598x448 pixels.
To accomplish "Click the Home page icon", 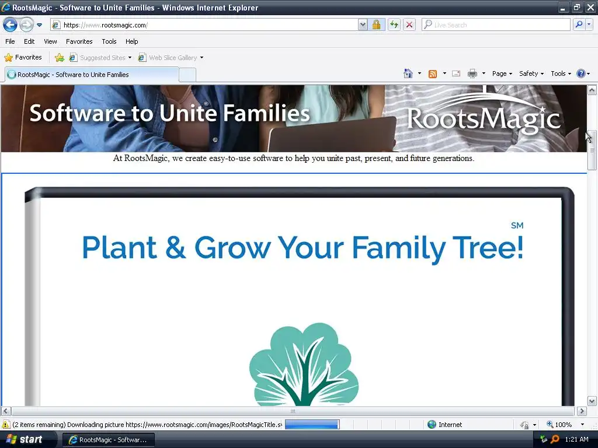I will tap(408, 73).
